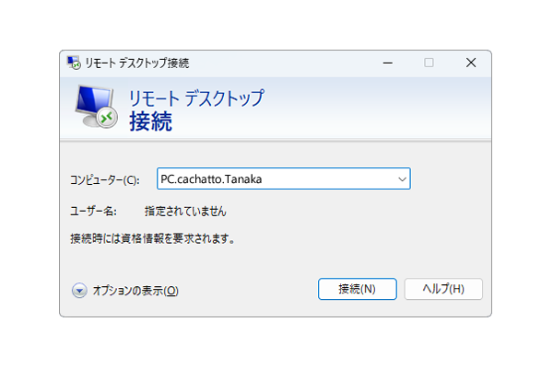Image resolution: width=553 pixels, height=368 pixels.
Task: Click the 指定されていません user name text
Action: tap(185, 212)
